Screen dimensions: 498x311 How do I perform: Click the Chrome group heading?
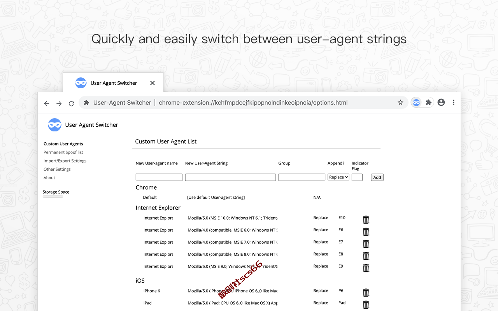point(146,187)
